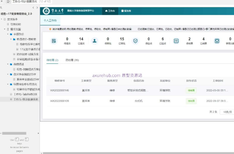The image size is (234, 154).
Task: Open the 直采单金额超过5W page under its folder
Action: point(28,79)
